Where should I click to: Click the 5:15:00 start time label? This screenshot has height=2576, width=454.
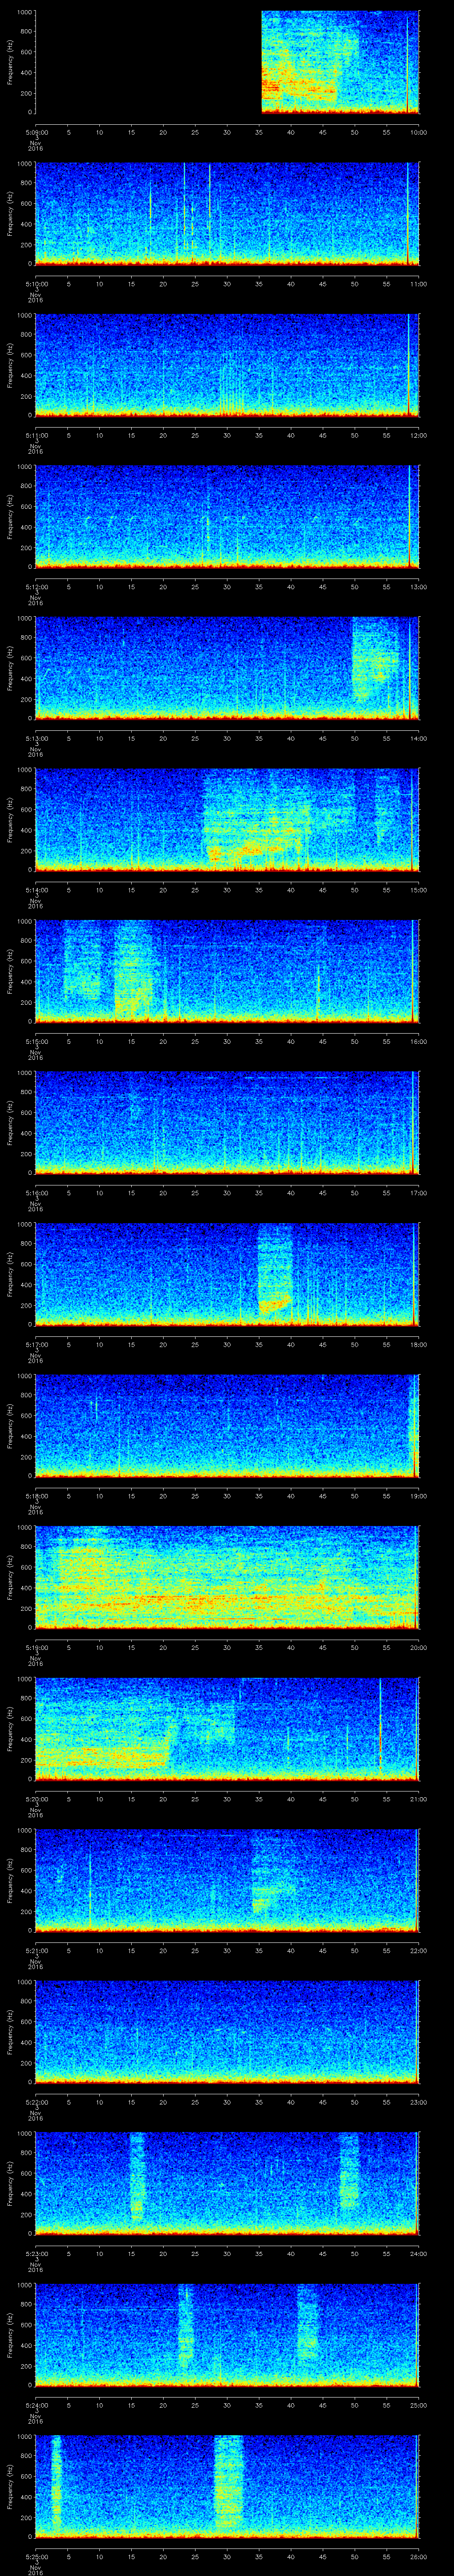(36, 1041)
